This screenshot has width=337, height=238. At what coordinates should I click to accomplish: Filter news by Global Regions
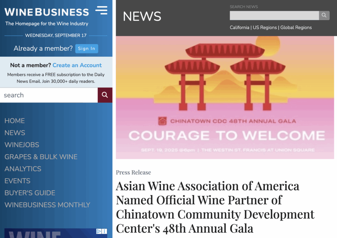[296, 28]
